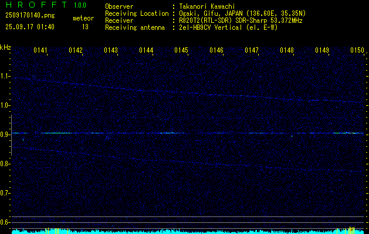The image size is (369, 234).
Task: Click the cyan signal level strip at bottom
Action: 184,231
